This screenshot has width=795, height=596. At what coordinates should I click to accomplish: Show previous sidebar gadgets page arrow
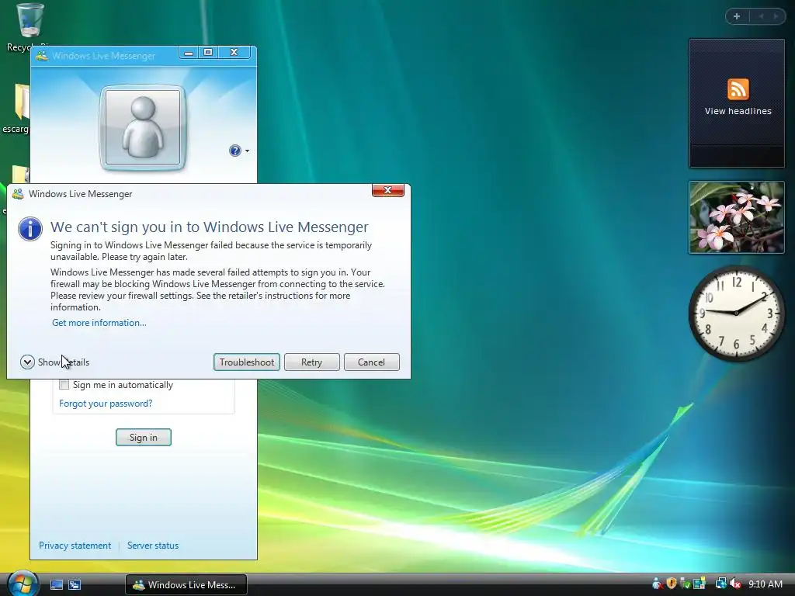761,16
